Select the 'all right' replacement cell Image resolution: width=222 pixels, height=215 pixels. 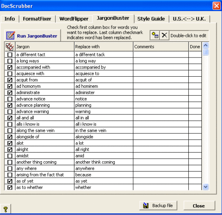(x=104, y=149)
